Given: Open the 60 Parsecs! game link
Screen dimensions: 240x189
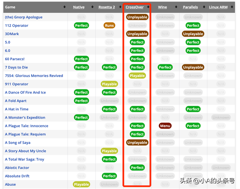Looking at the screenshot, I should click(15, 59).
